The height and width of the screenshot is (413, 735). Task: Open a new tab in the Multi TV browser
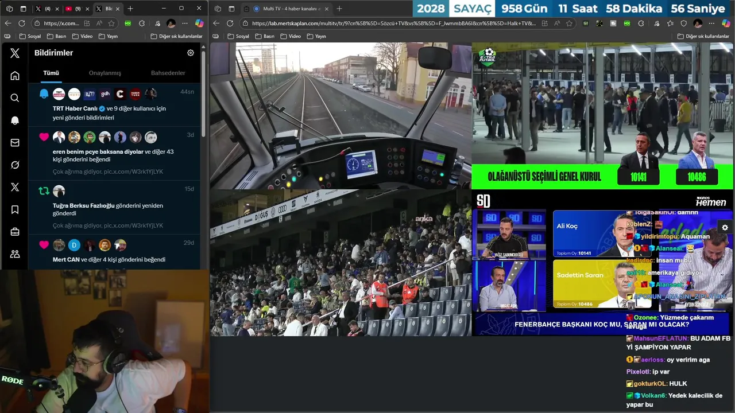click(x=339, y=9)
